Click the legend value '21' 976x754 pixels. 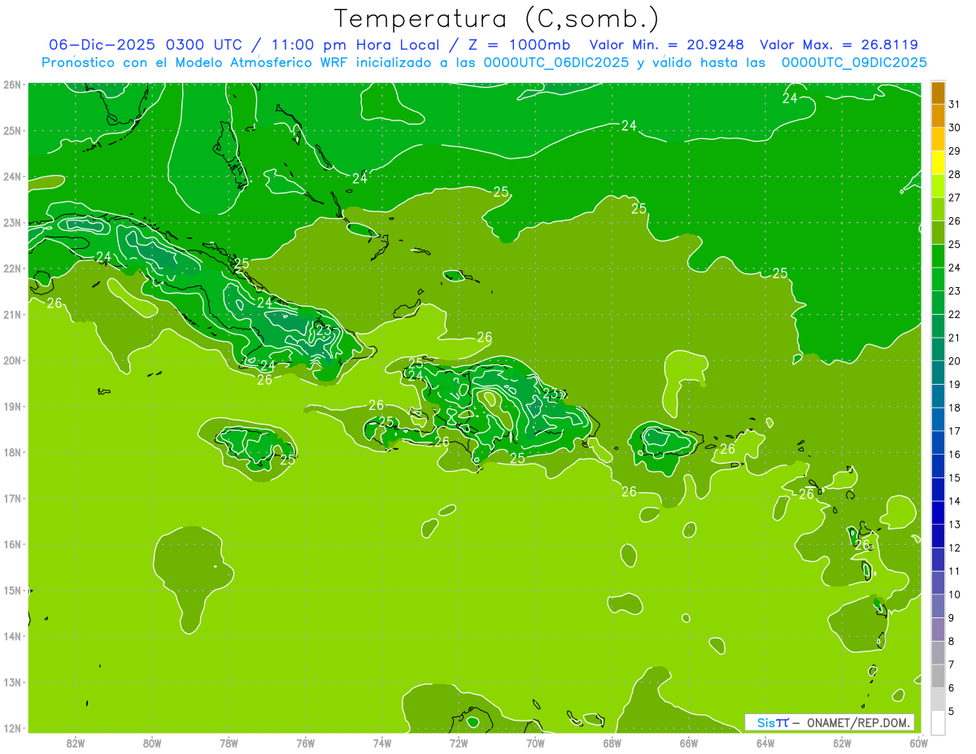(954, 338)
